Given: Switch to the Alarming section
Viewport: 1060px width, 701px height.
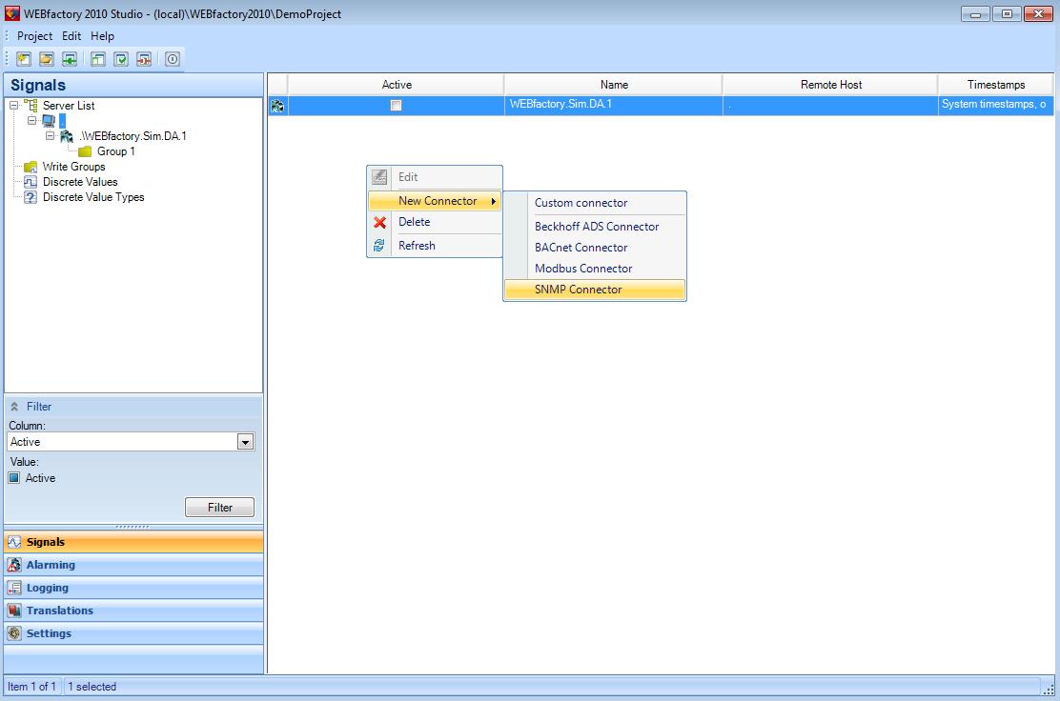Looking at the screenshot, I should click(x=50, y=565).
